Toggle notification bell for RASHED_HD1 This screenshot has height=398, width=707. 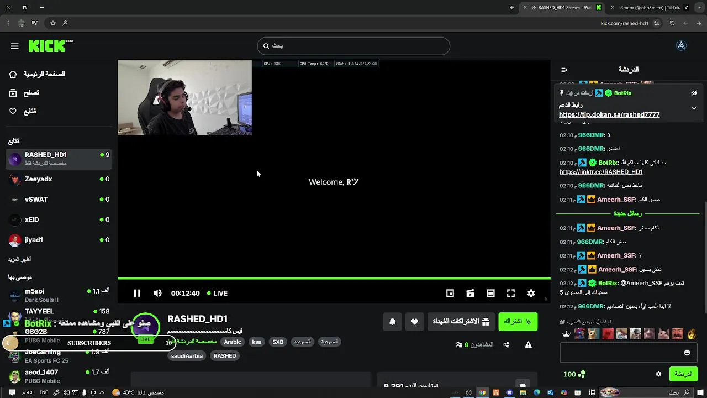pyautogui.click(x=393, y=321)
